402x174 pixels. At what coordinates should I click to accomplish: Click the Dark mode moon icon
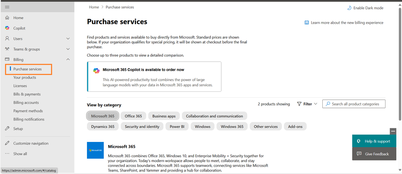click(349, 8)
